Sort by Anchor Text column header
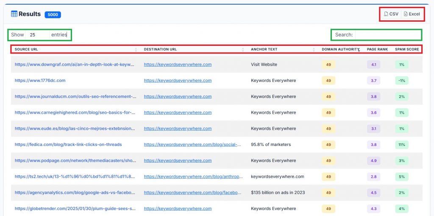Viewport: 434px width, 216px height. click(x=264, y=49)
